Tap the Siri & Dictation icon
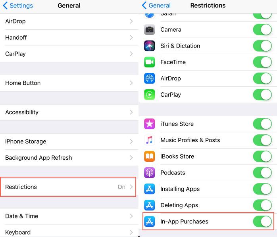The image size is (277, 237). [x=149, y=46]
